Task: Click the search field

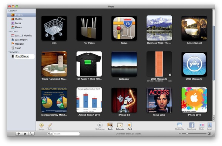Action: (x=66, y=133)
